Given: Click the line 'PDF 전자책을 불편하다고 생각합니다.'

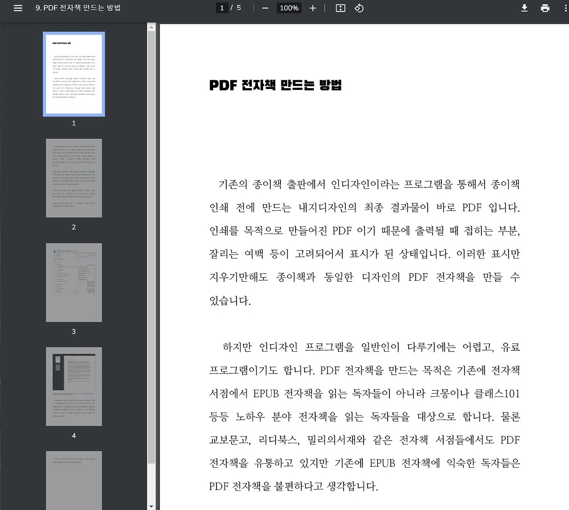Looking at the screenshot, I should tap(294, 486).
